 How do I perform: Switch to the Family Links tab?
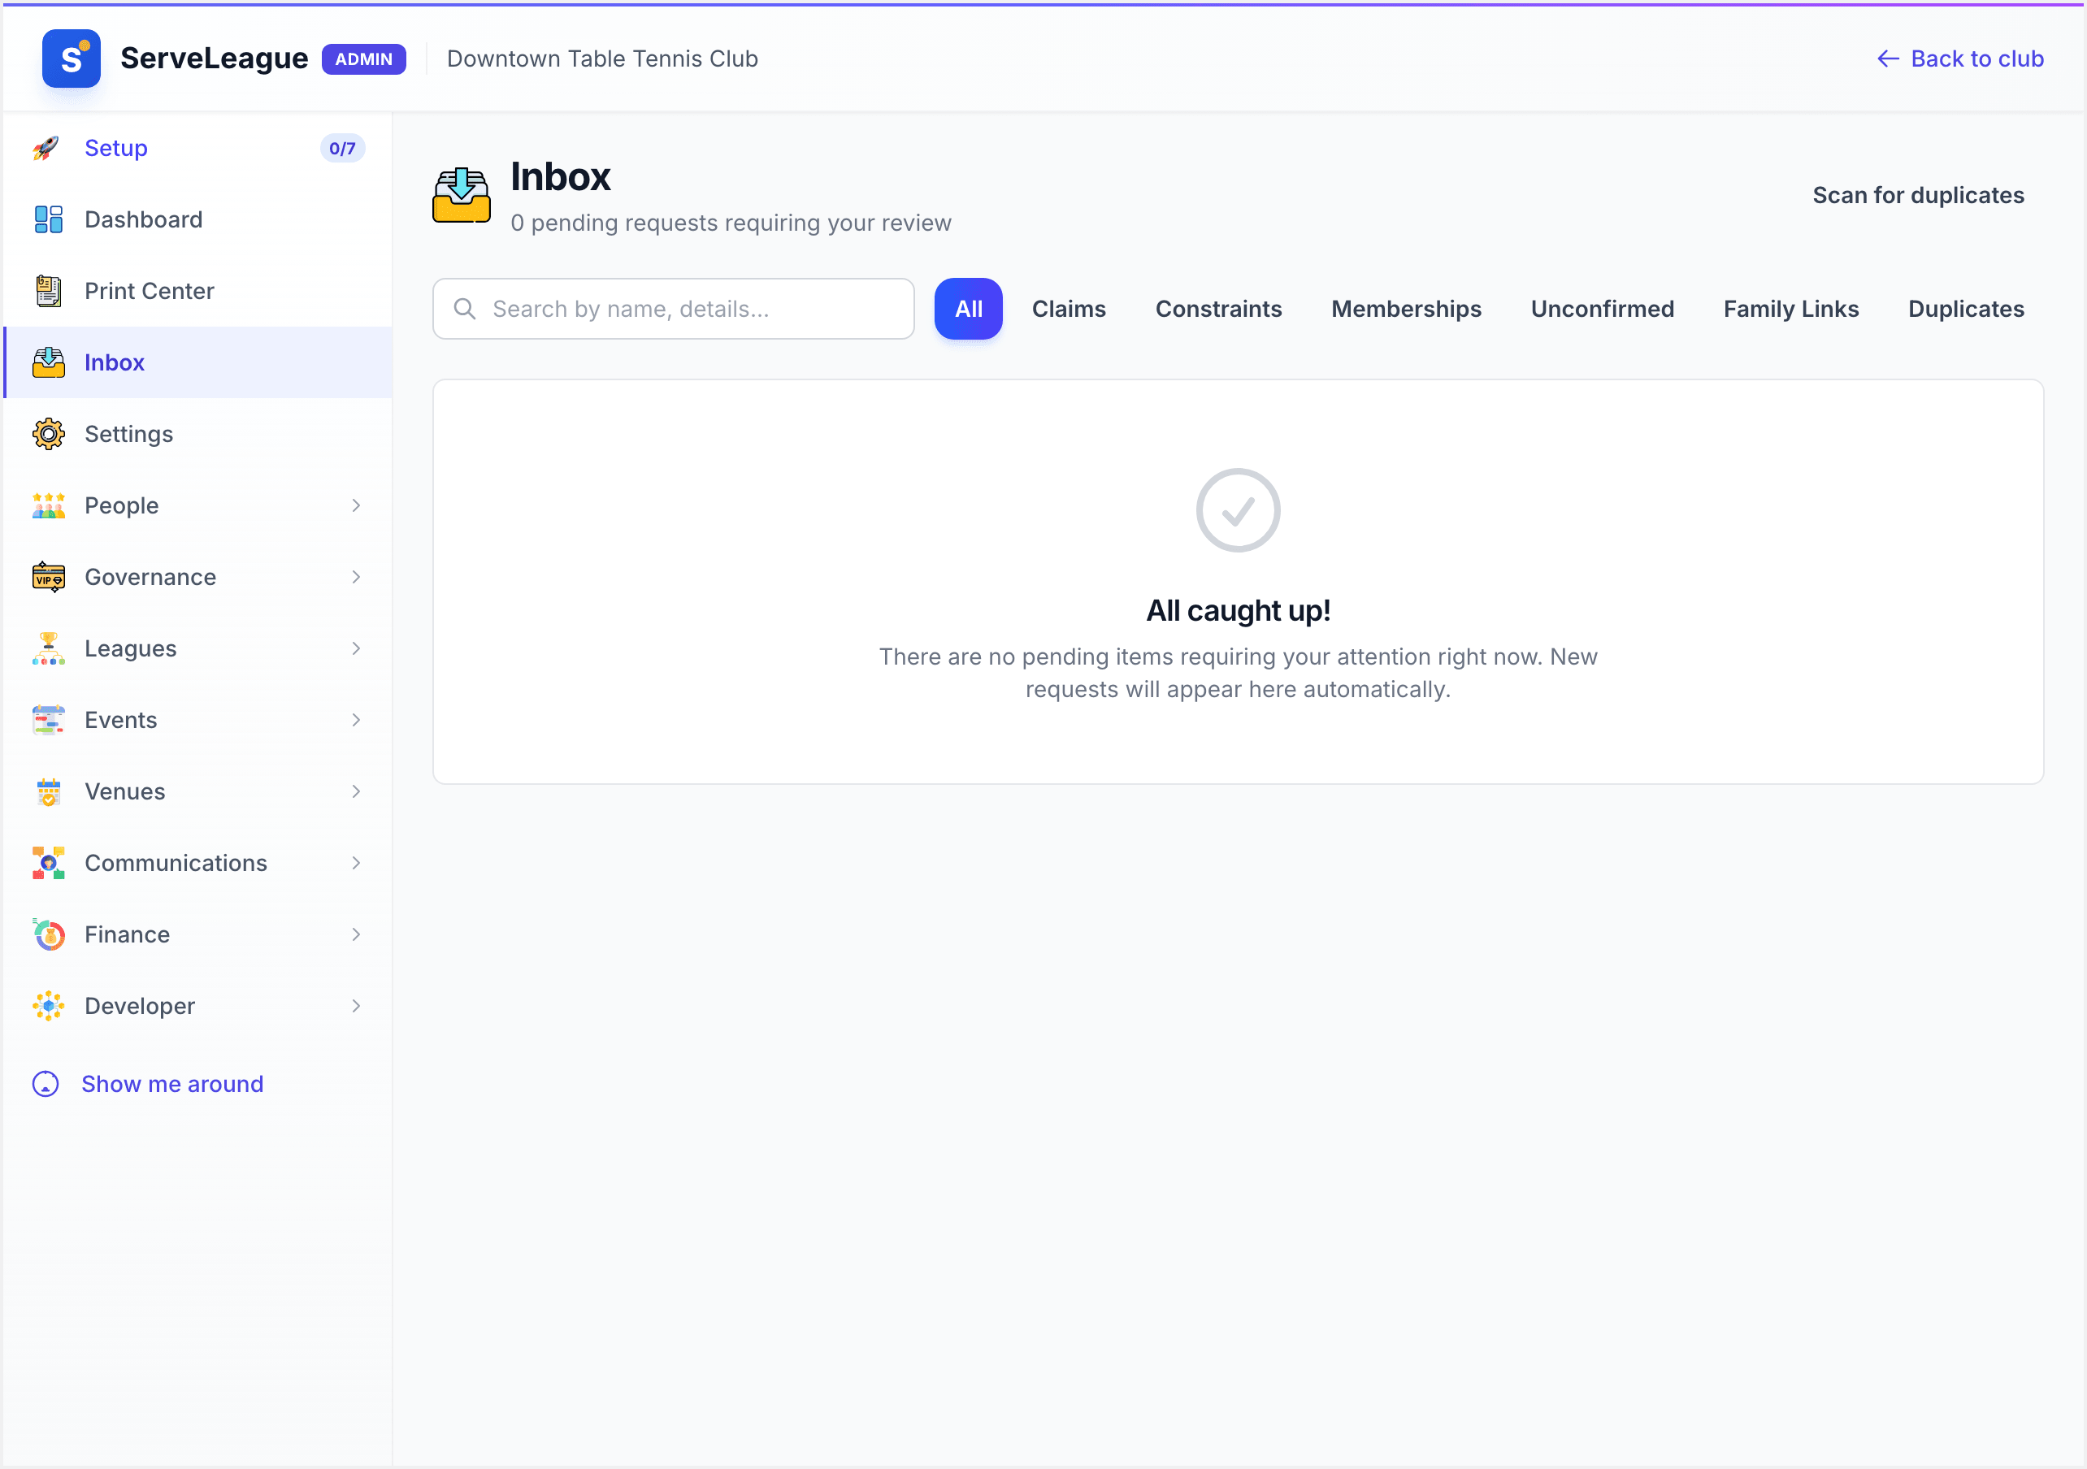tap(1790, 309)
